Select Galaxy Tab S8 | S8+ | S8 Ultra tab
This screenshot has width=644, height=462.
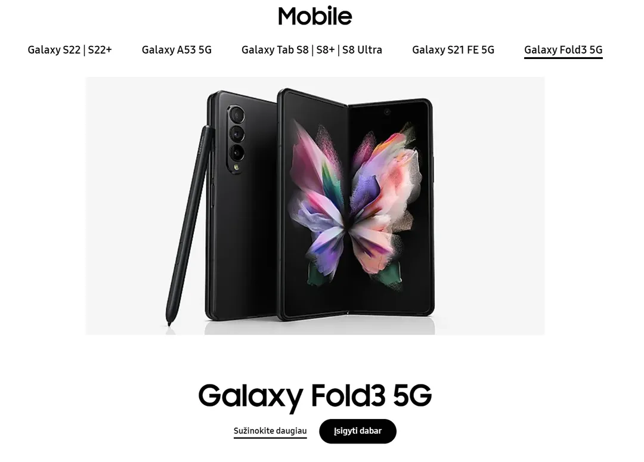click(x=312, y=49)
